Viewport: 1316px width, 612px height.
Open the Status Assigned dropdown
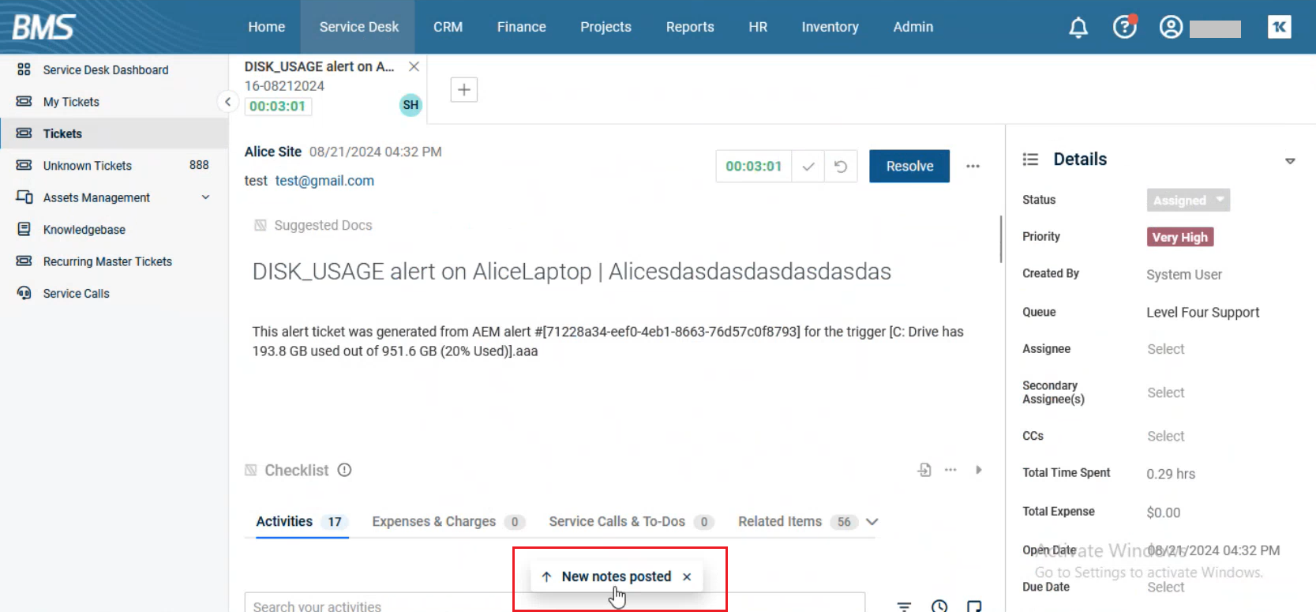pos(1187,201)
